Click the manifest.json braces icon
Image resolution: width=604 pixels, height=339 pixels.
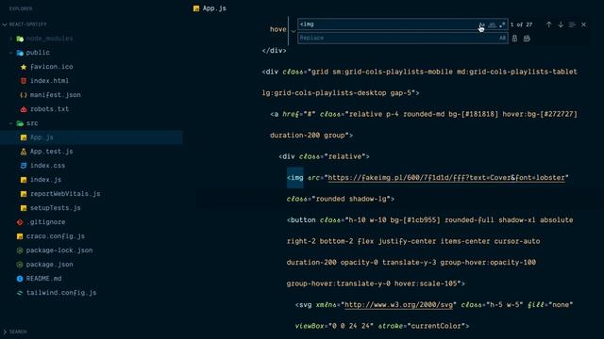point(24,95)
